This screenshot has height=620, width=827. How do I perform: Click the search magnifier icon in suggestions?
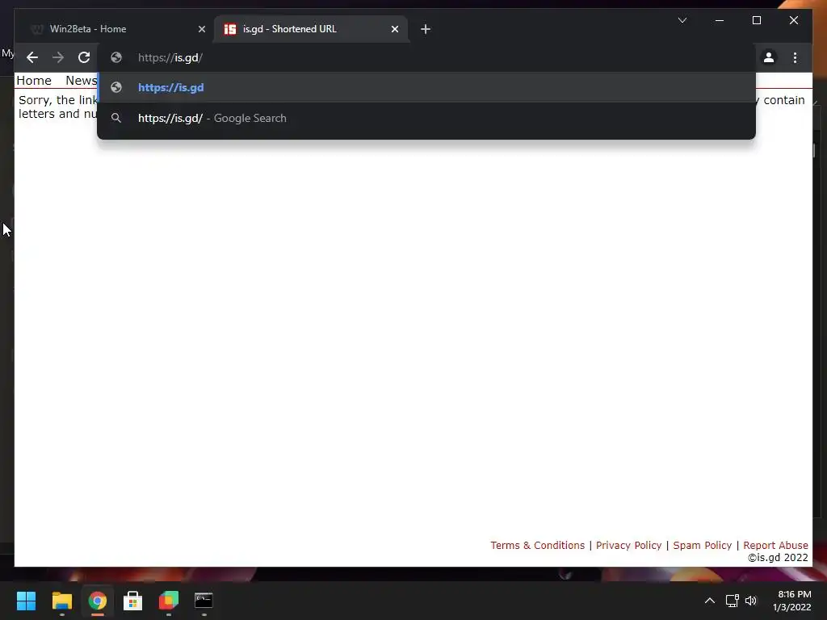116,118
